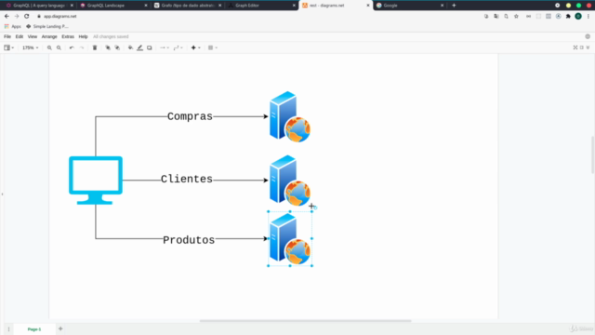Select the web server at Clientes arrow
Viewport: 595px width, 335px height.
(290, 180)
